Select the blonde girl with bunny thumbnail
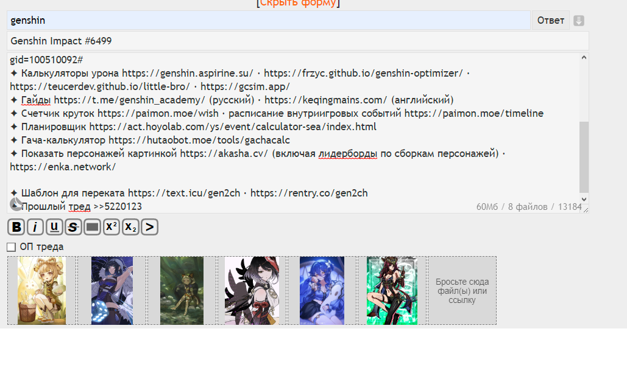The width and height of the screenshot is (627, 365). [x=41, y=290]
